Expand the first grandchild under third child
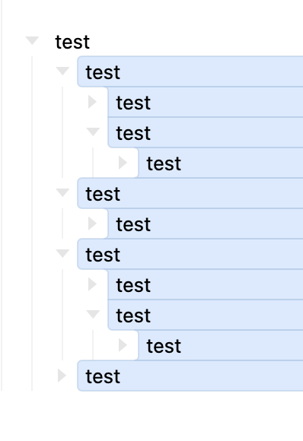This screenshot has height=441, width=303. 92,284
